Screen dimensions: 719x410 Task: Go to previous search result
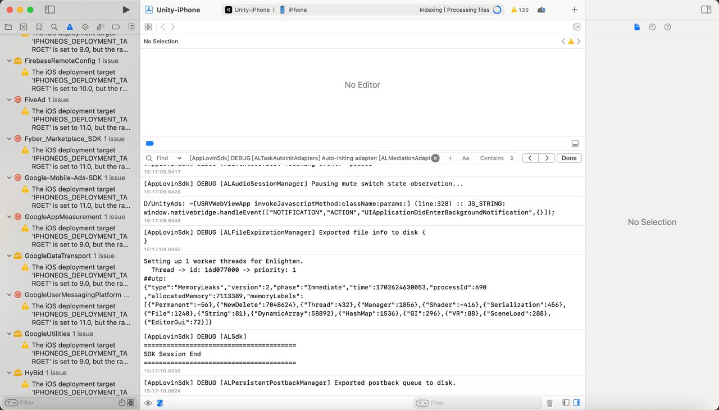pos(530,158)
